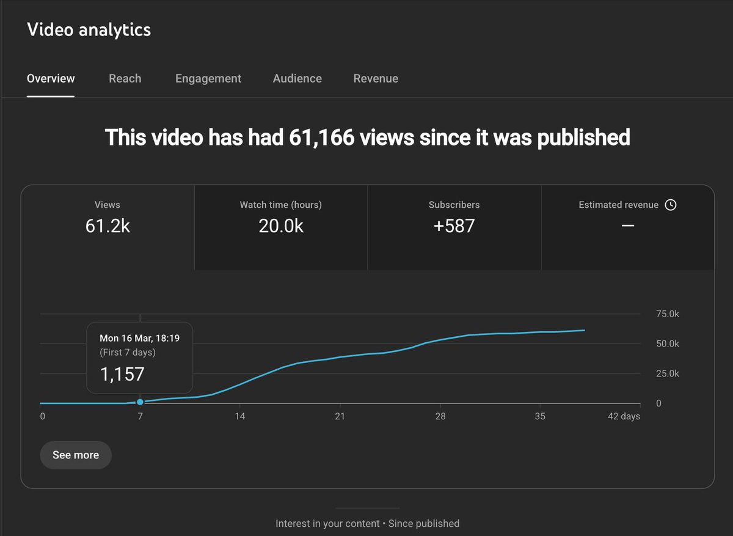Click the 75.0k axis label
Image resolution: width=733 pixels, height=536 pixels.
tap(667, 314)
